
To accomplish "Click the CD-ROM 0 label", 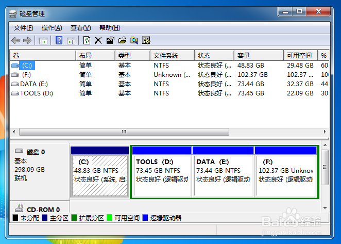I will 43,209.
